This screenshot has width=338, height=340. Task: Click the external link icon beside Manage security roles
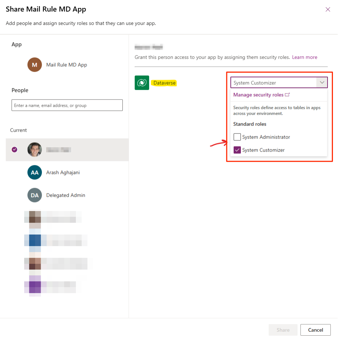pyautogui.click(x=287, y=95)
